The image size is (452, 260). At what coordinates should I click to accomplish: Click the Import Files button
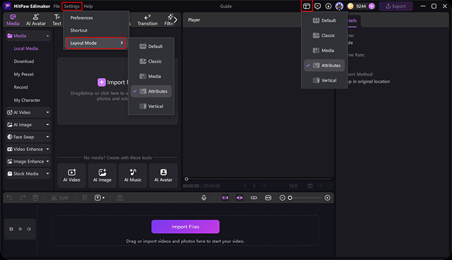tap(185, 227)
